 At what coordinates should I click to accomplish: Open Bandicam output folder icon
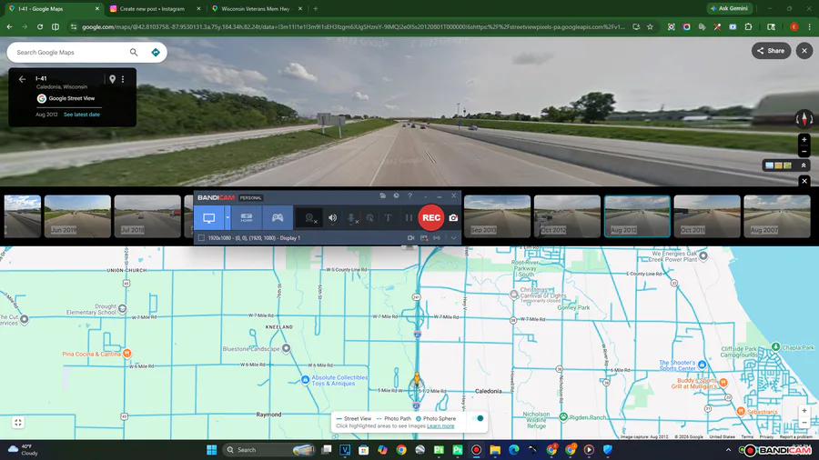click(383, 195)
